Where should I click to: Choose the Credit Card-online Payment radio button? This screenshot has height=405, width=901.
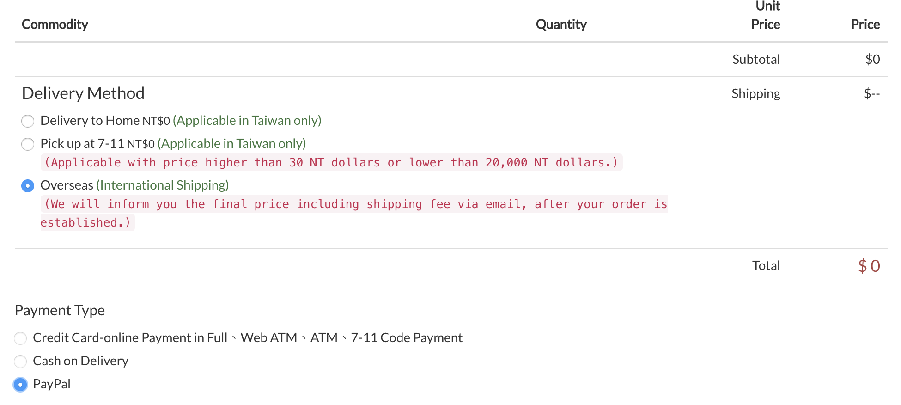pos(20,338)
